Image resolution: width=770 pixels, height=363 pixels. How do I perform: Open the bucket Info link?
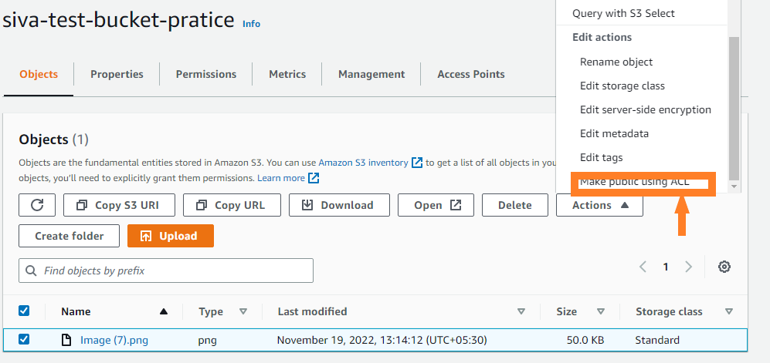point(252,24)
